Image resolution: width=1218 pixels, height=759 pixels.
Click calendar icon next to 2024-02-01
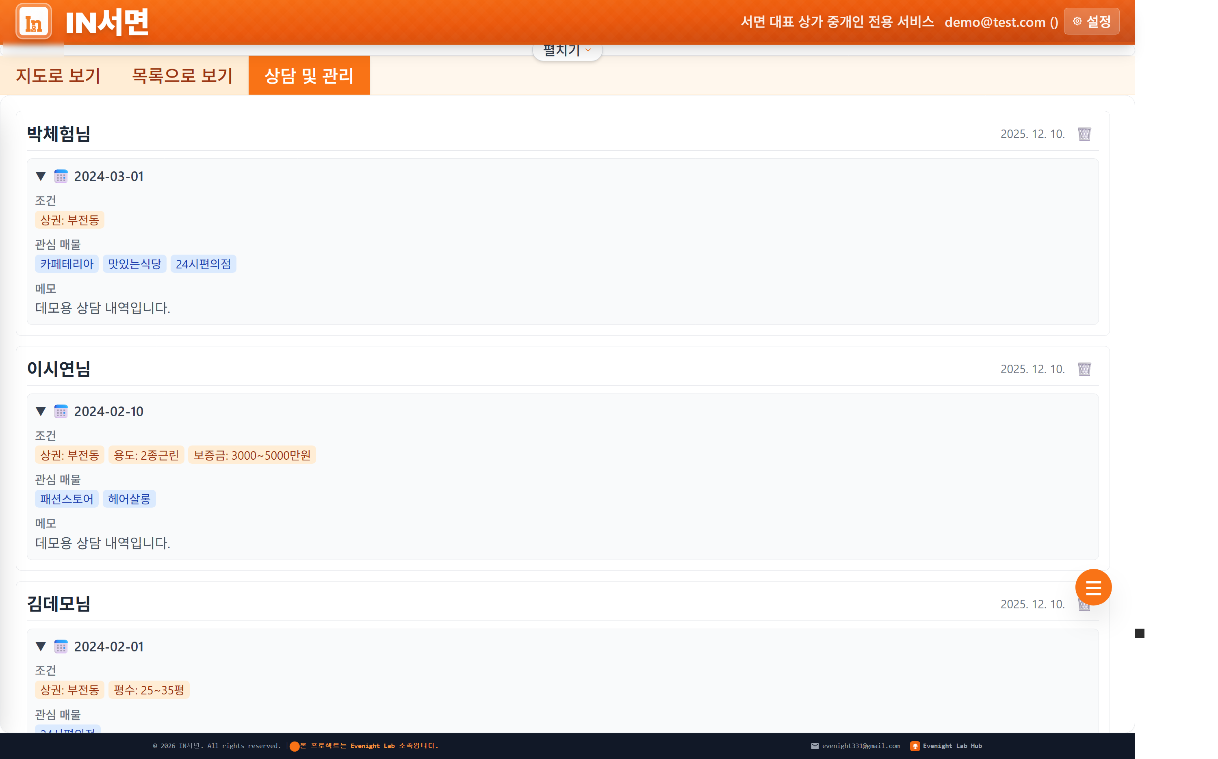pos(61,647)
